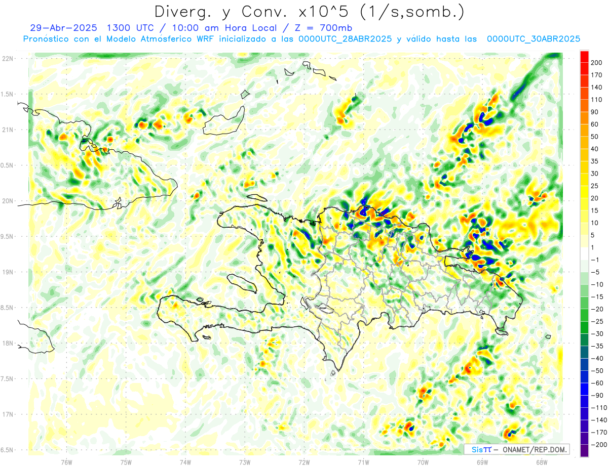Click the colorbar value '-110'

click(x=599, y=408)
